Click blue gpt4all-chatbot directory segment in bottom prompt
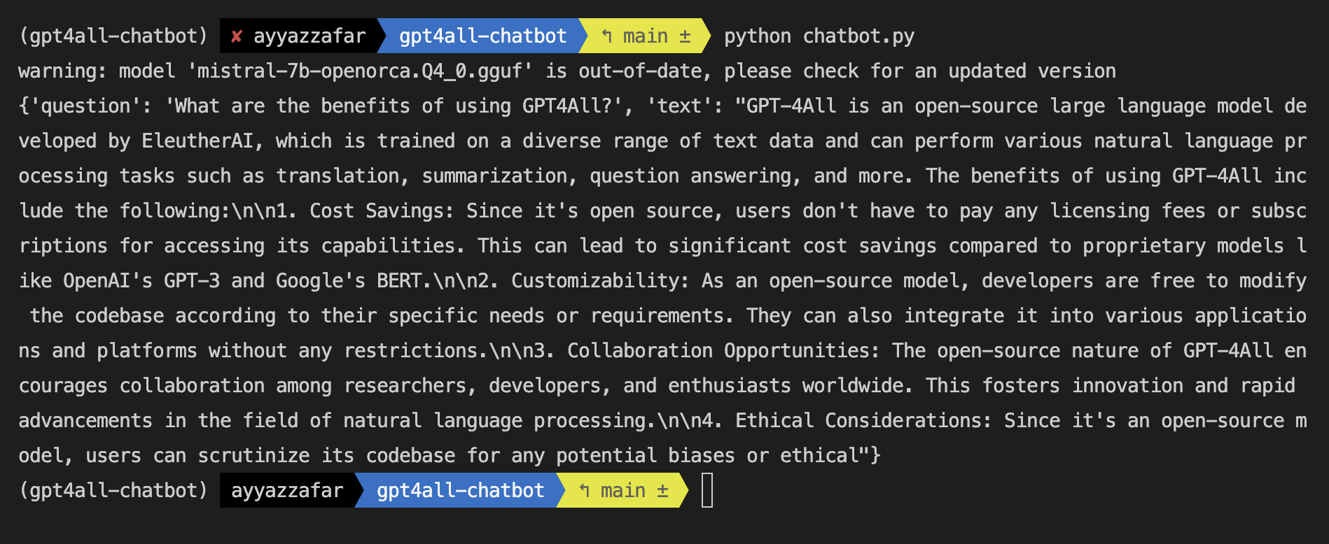Viewport: 1329px width, 544px height. point(460,491)
